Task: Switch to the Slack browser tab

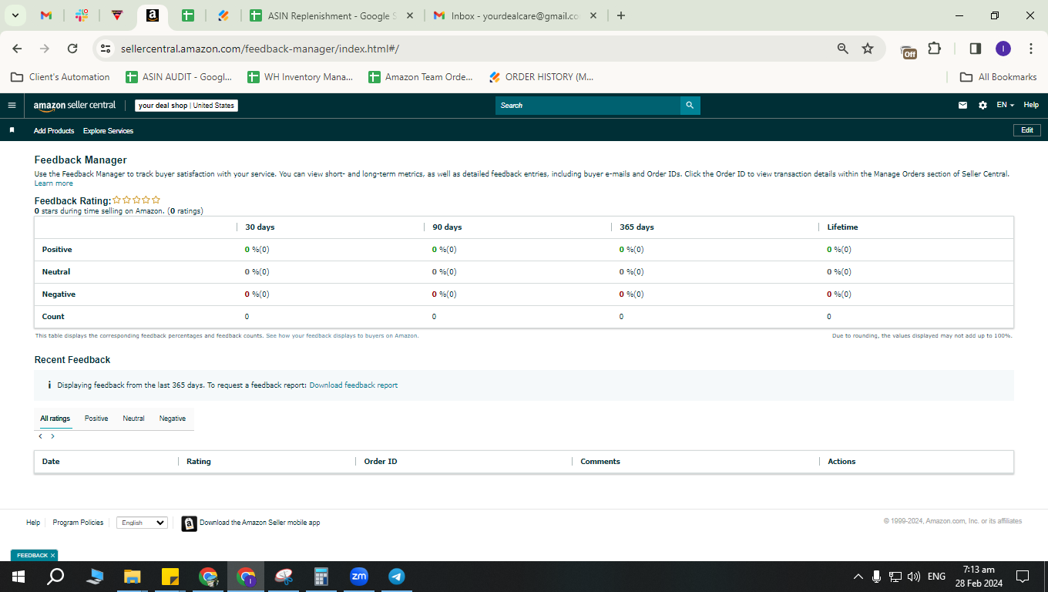Action: 82,15
